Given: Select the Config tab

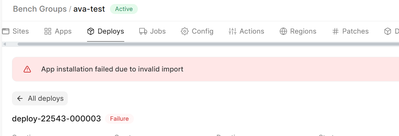Looking at the screenshot, I should click(x=197, y=31).
